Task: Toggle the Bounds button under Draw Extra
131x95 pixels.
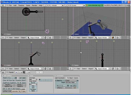Action: (x=33, y=83)
